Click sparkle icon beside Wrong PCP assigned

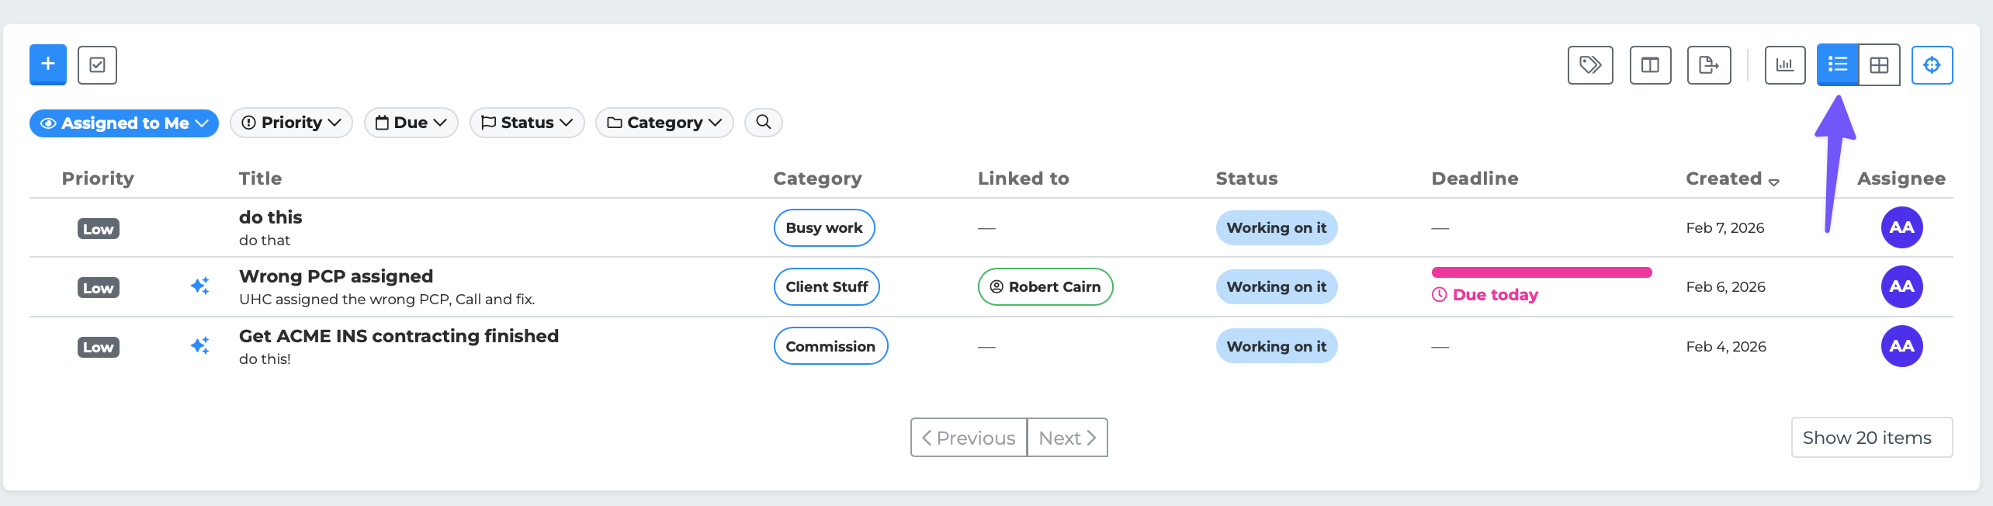[199, 286]
